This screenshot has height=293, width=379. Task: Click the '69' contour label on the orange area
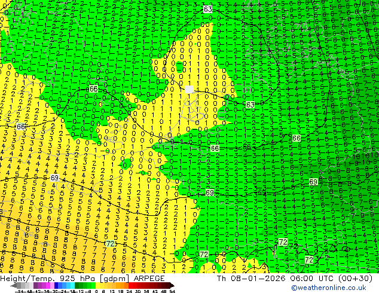[54, 178]
